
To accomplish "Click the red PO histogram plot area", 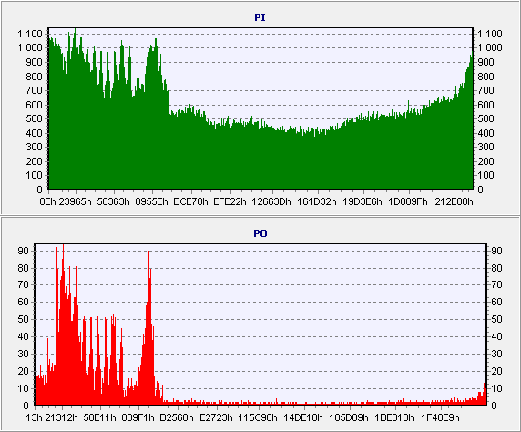I will (260, 324).
